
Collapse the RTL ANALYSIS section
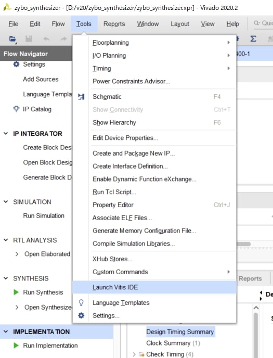[6, 240]
